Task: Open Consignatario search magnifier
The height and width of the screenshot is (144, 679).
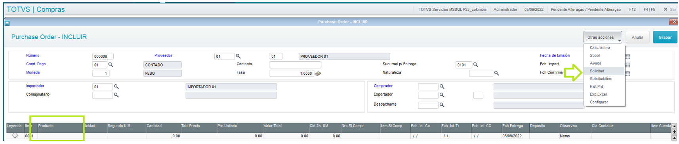Action: point(116,95)
